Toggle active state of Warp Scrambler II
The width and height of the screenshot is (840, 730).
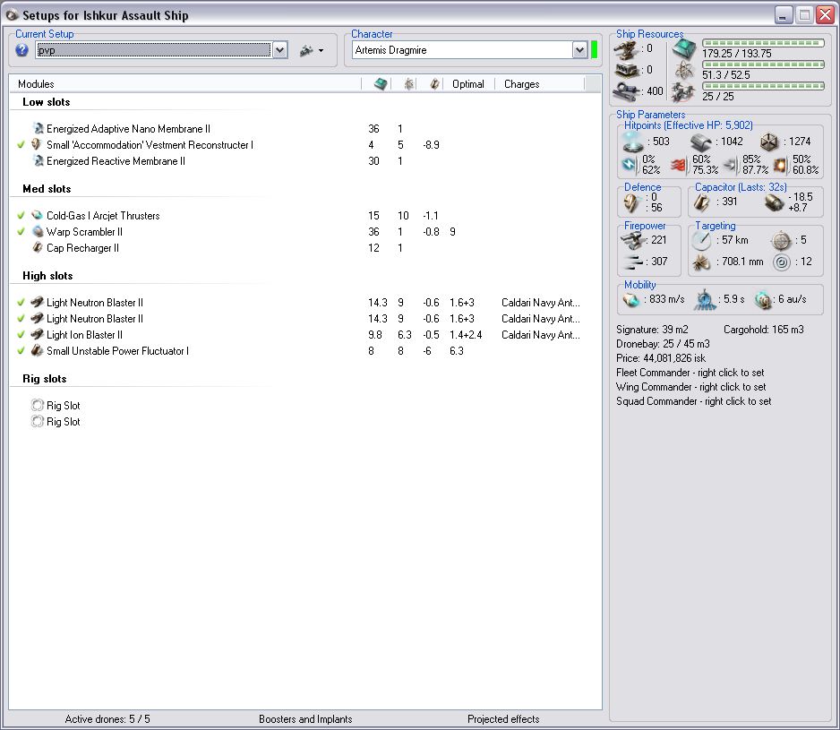21,232
